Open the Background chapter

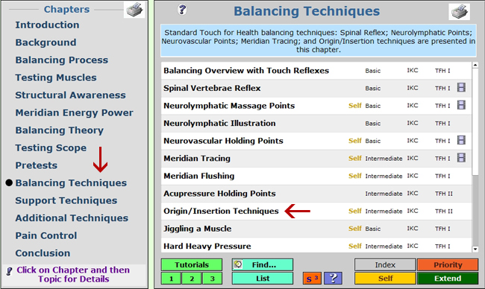click(46, 42)
